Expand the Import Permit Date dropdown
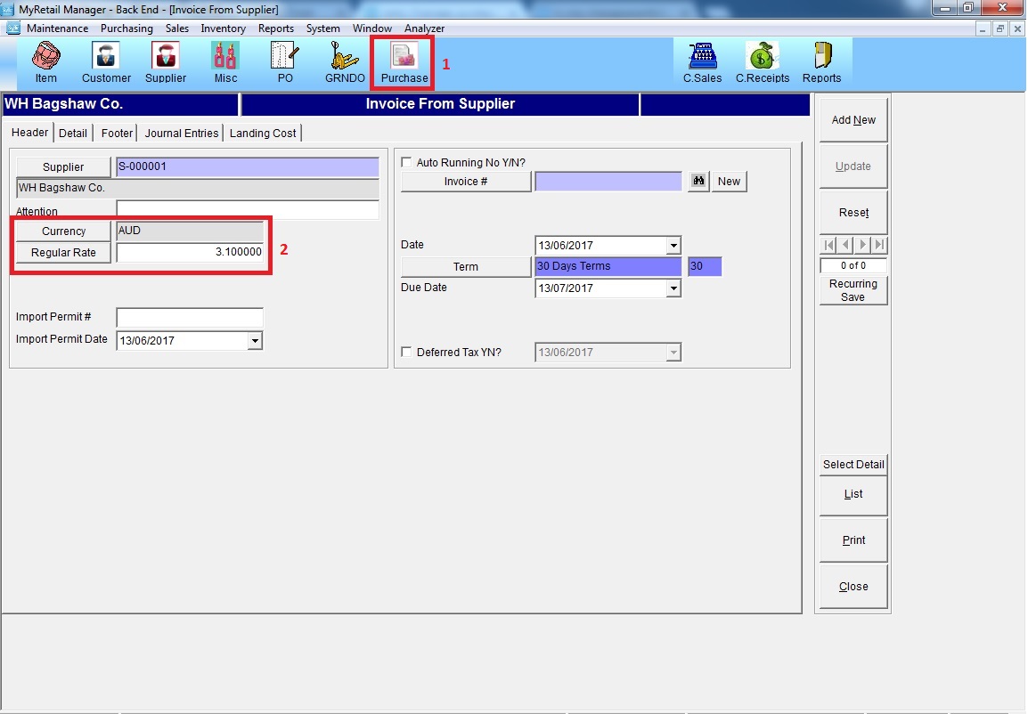This screenshot has height=714, width=1028. pos(256,340)
